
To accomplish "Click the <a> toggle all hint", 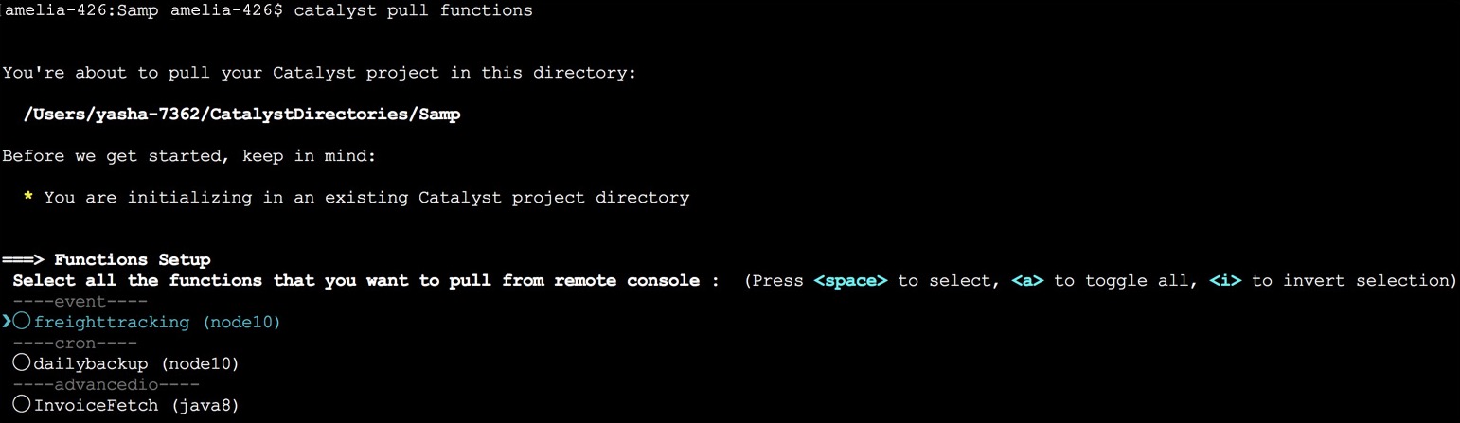I will pos(1027,281).
